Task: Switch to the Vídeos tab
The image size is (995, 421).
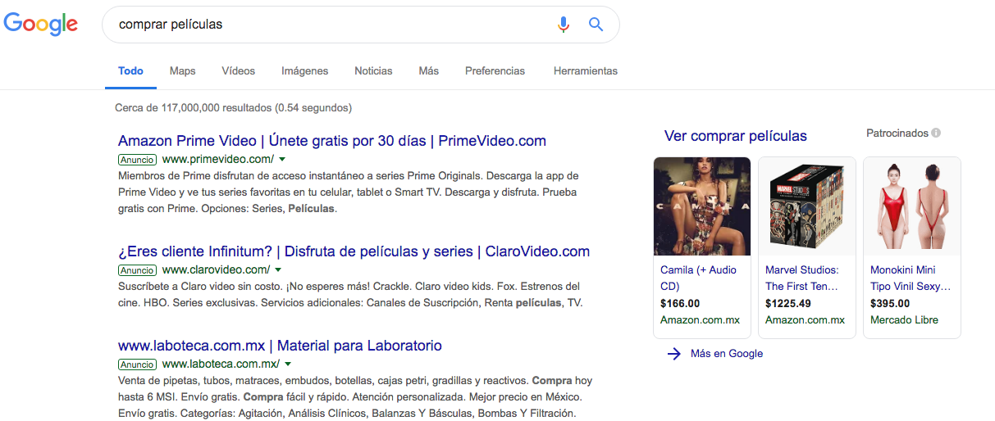Action: 238,71
